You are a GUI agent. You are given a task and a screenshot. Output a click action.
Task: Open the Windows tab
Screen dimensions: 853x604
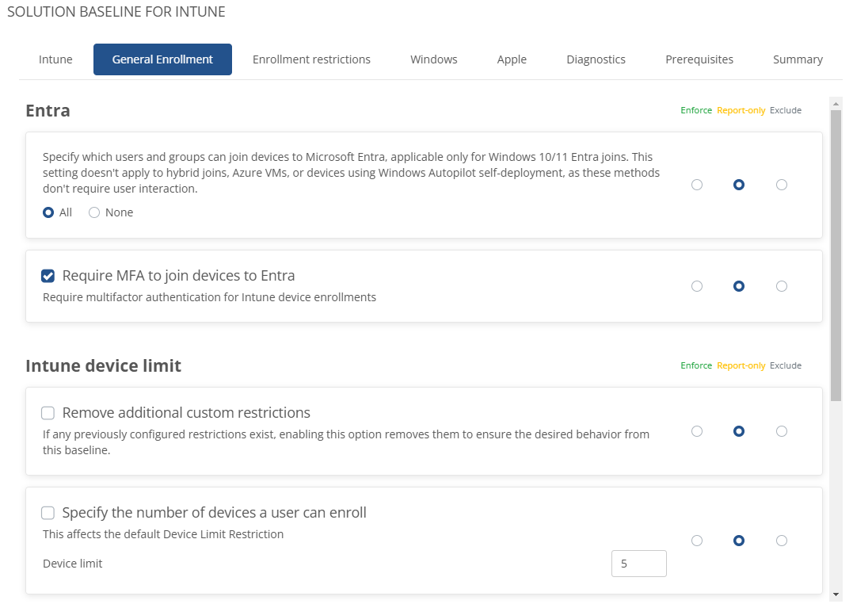433,59
